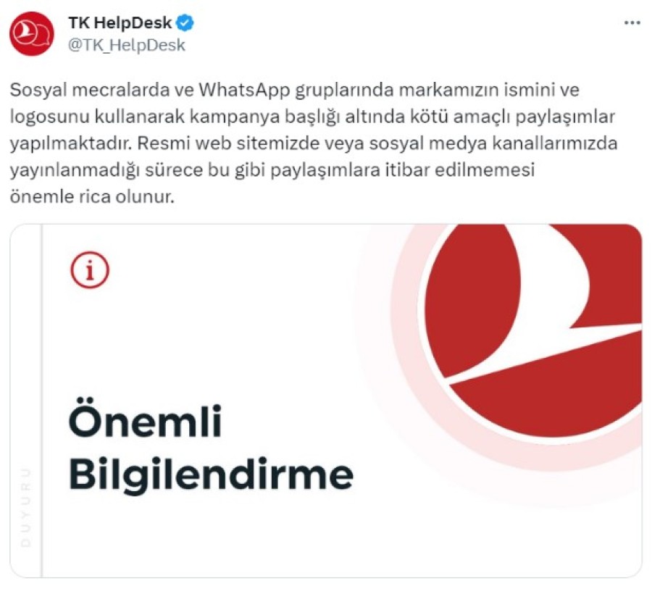This screenshot has width=652, height=594.
Task: Click the TK HelpDesk display name
Action: (120, 23)
